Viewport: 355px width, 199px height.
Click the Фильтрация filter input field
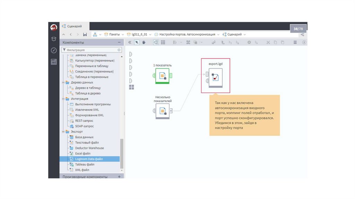tap(91, 50)
